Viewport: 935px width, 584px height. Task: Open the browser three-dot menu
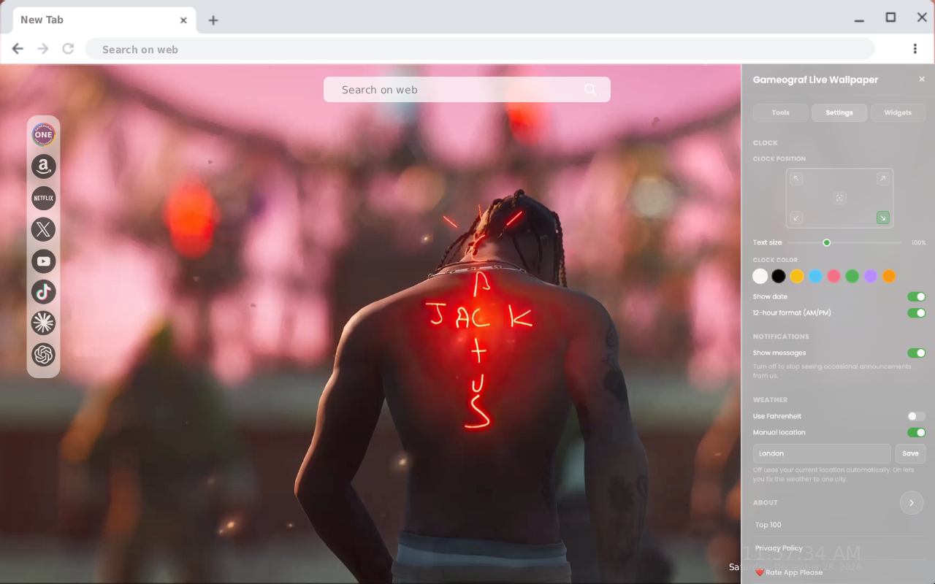pyautogui.click(x=915, y=49)
